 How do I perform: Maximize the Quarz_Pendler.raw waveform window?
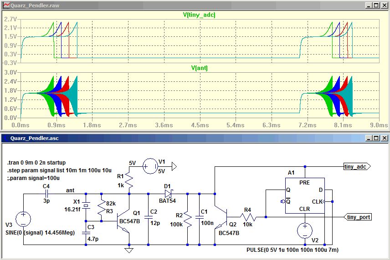click(x=376, y=5)
